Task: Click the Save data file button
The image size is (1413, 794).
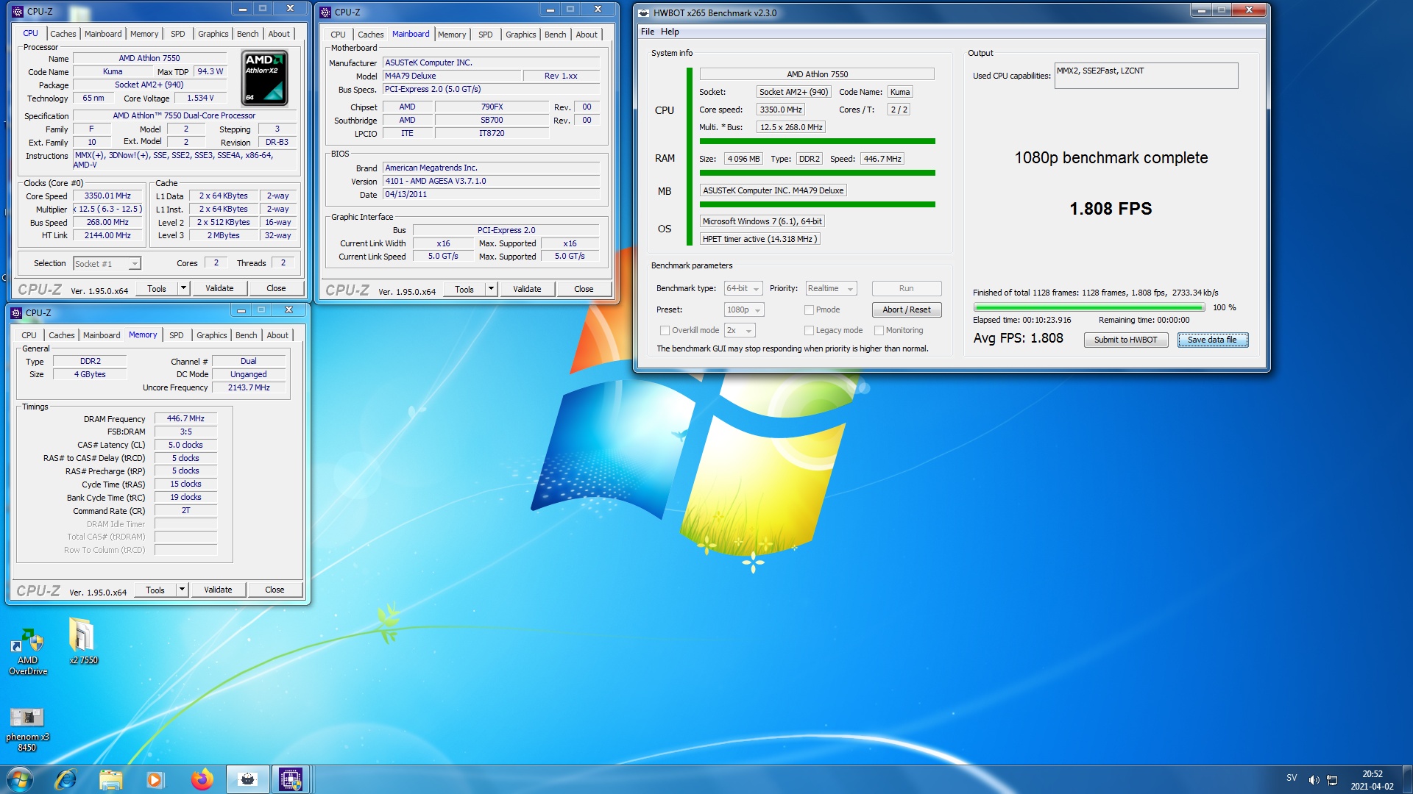Action: [1212, 340]
